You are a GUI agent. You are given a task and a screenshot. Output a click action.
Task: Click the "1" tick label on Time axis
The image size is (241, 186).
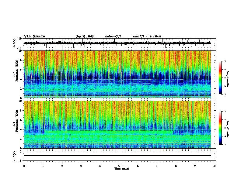[43, 166]
